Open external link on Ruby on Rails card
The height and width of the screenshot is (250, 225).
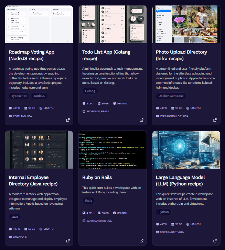141,241
